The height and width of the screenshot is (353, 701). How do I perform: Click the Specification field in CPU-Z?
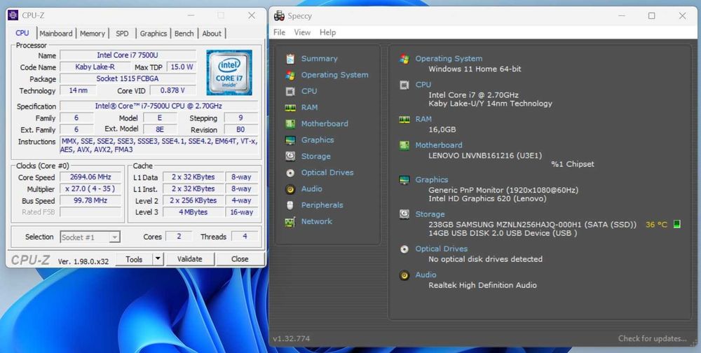158,106
